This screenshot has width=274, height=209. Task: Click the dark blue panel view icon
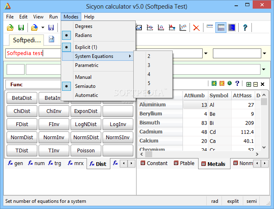click(x=232, y=28)
